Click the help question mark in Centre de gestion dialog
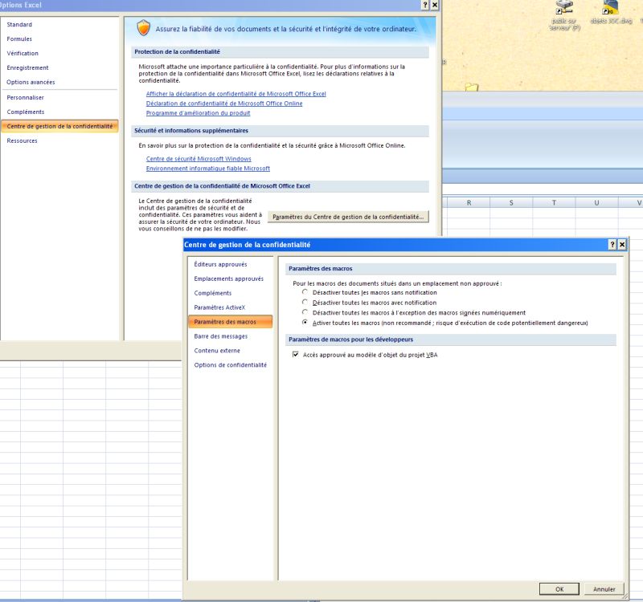643x602 pixels. coord(612,245)
